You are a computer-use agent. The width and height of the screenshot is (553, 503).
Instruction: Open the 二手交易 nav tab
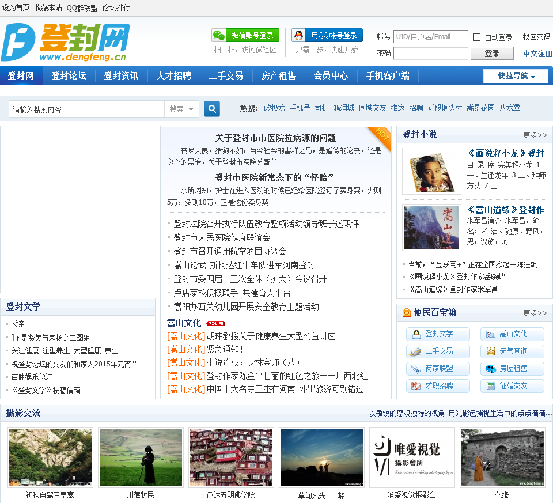(226, 76)
